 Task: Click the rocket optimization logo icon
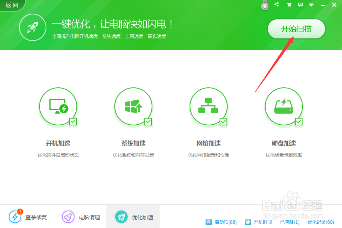(x=33, y=27)
